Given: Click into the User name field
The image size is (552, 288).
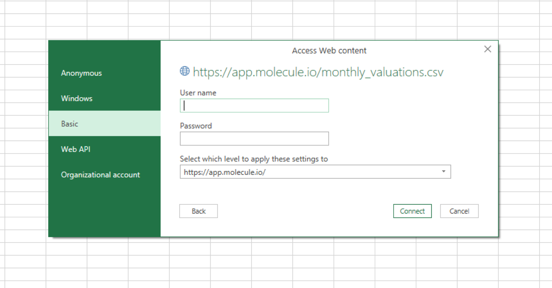Looking at the screenshot, I should 254,106.
